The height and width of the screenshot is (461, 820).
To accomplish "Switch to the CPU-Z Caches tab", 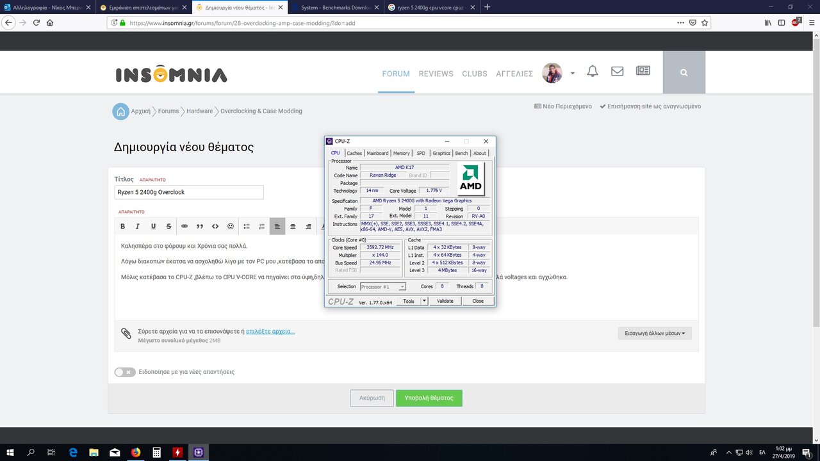I will (354, 153).
